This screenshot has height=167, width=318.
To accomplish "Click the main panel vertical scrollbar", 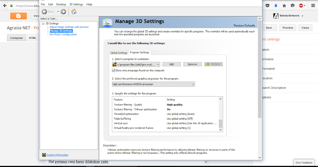I will [260, 69].
